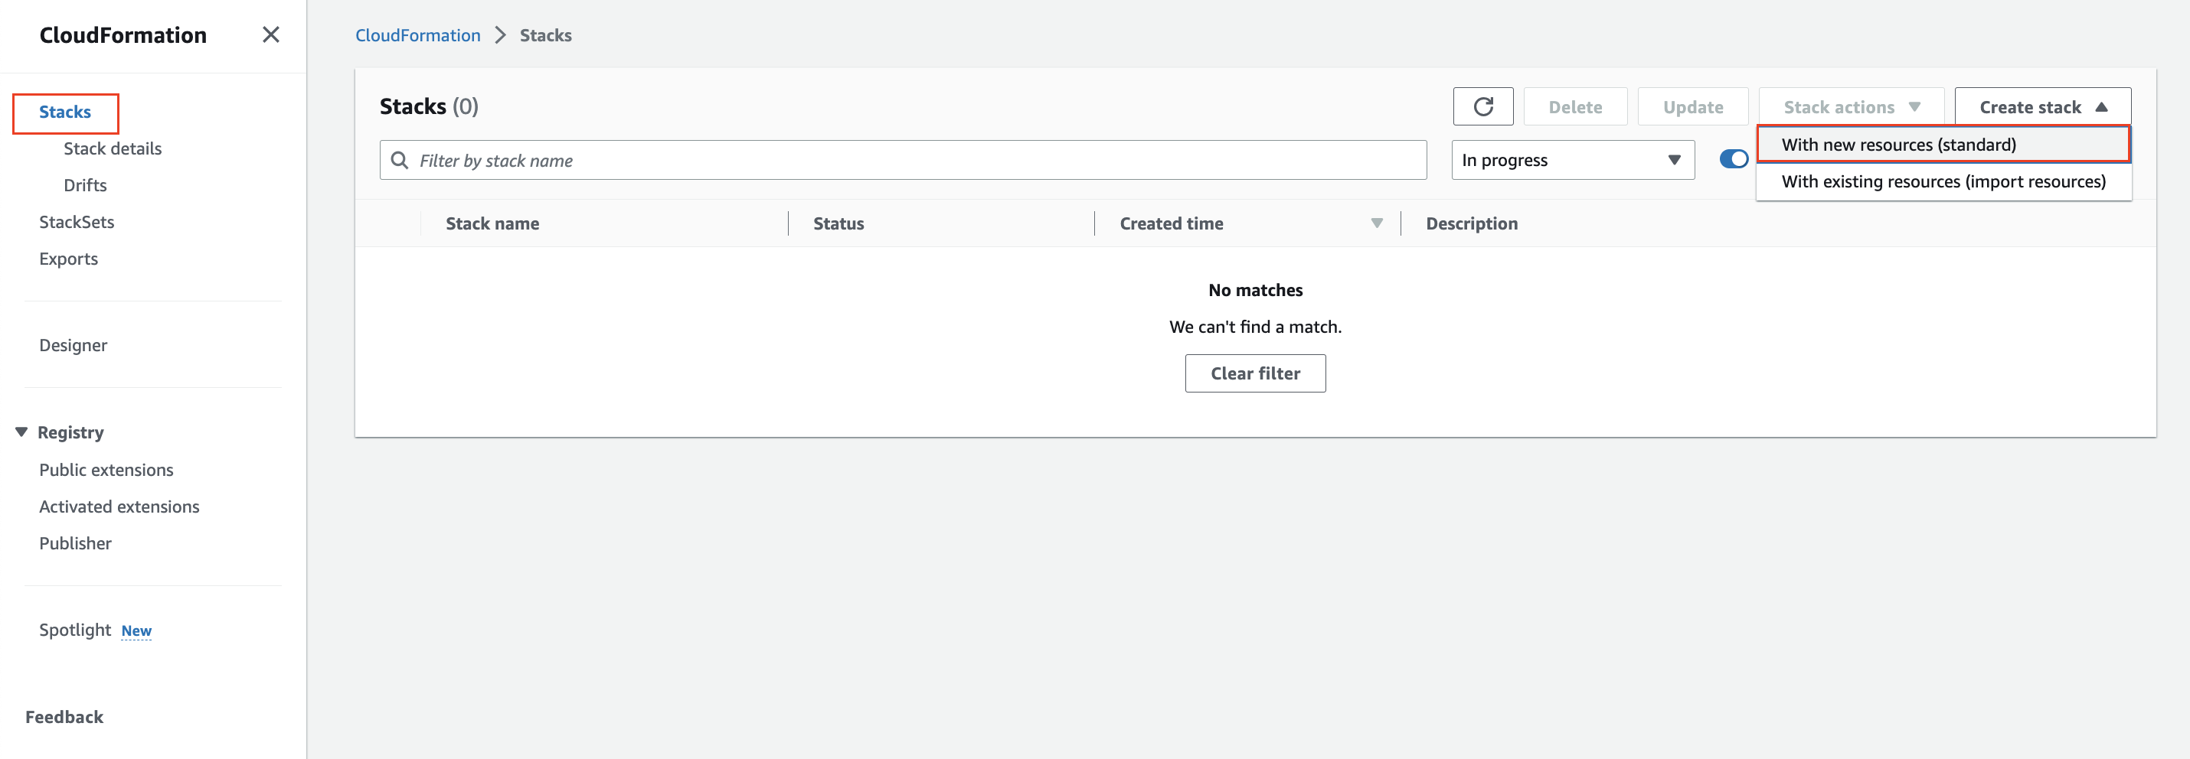Open the Exports section
Image resolution: width=2190 pixels, height=759 pixels.
point(68,259)
